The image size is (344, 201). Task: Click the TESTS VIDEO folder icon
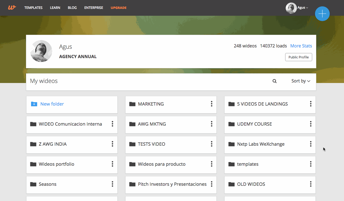132,144
